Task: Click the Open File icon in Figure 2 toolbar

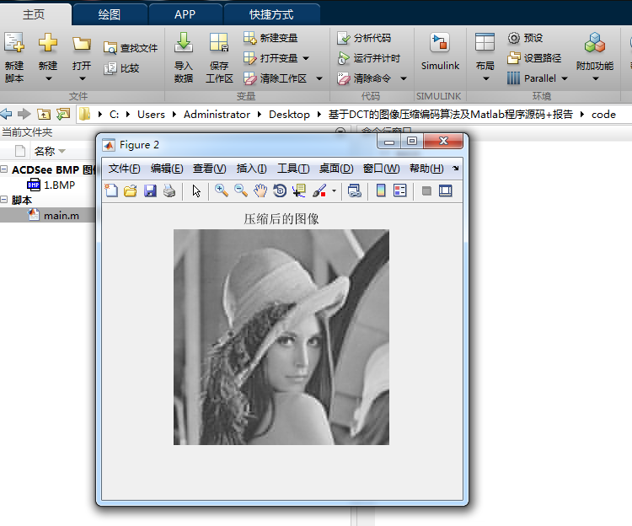Action: click(x=130, y=191)
